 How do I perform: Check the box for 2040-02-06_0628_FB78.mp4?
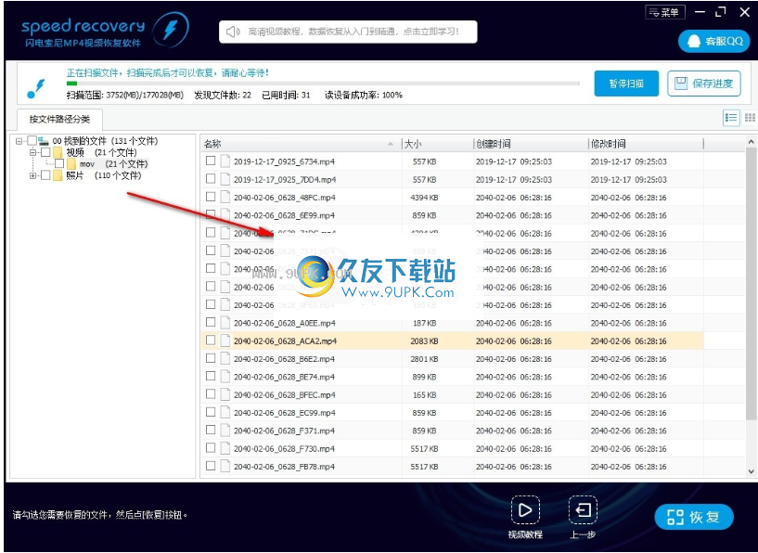(211, 466)
